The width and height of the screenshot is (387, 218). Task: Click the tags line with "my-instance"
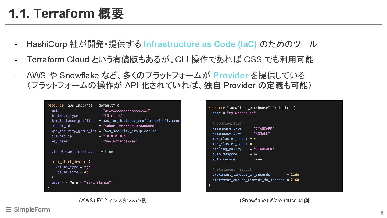83,182
